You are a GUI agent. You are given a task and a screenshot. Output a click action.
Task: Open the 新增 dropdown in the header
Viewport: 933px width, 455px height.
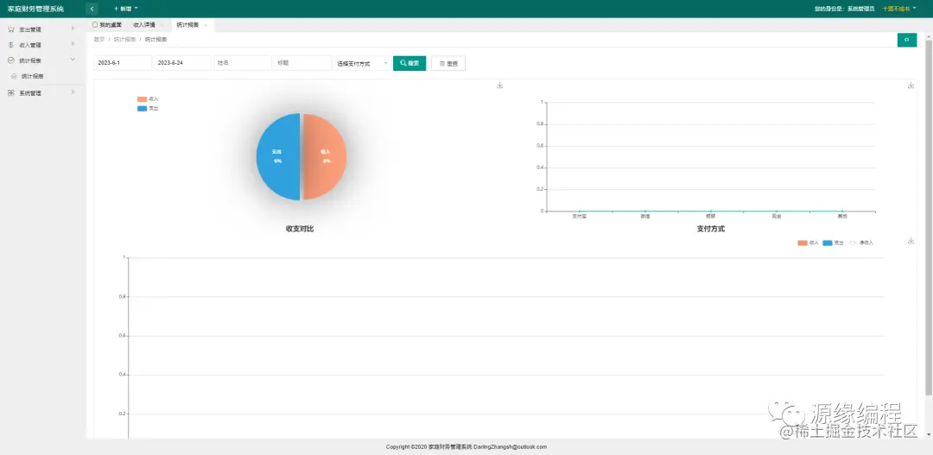tap(125, 9)
